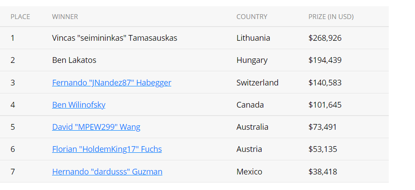This screenshot has height=190, width=415.
Task: Click the Switzerland country cell
Action: click(258, 83)
